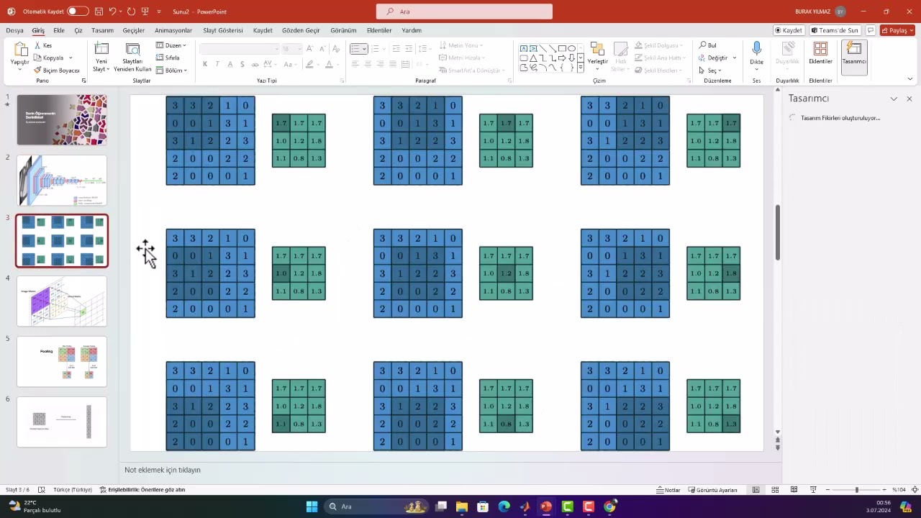This screenshot has width=921, height=518.
Task: Toggle Italic formatting T button
Action: [x=218, y=64]
